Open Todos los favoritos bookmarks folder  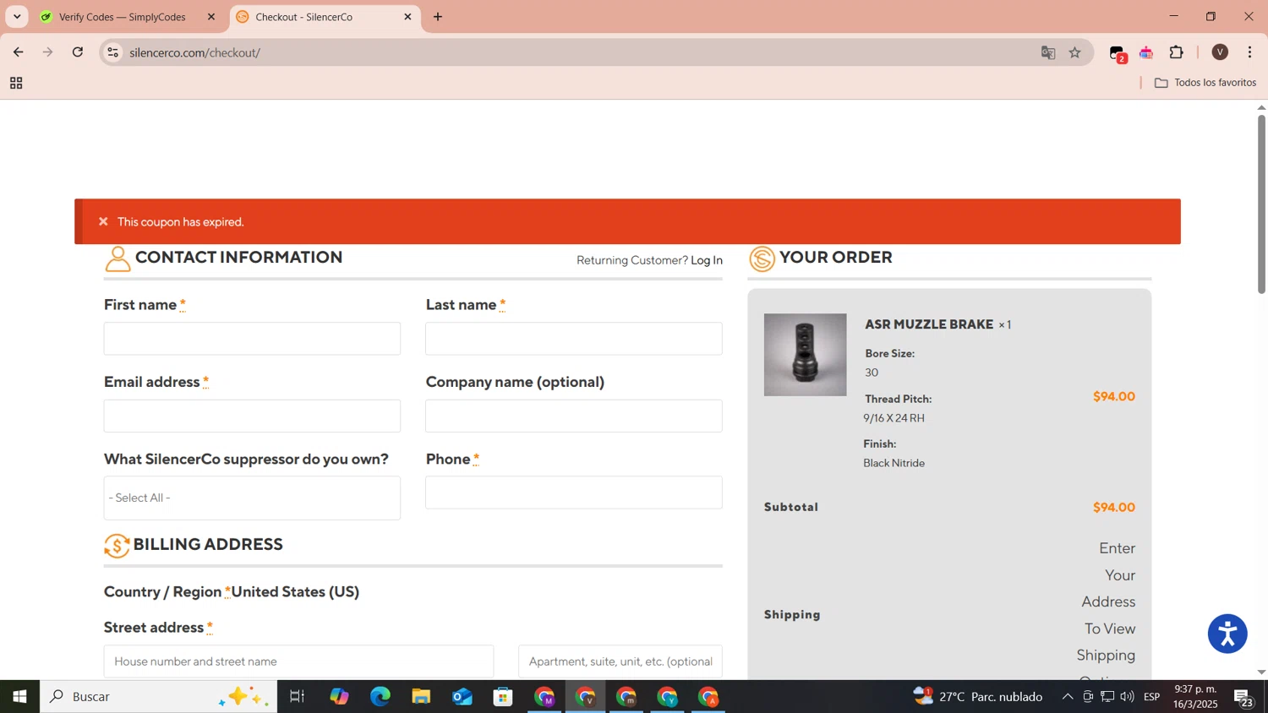pos(1205,83)
